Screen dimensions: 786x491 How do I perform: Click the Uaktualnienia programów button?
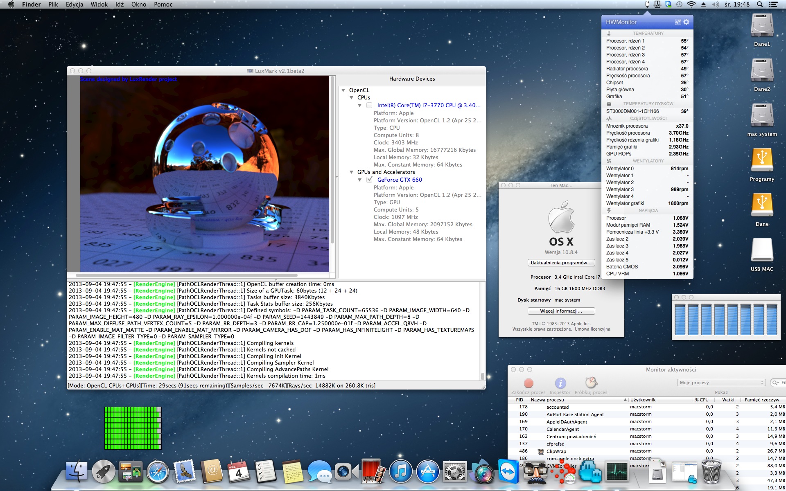pyautogui.click(x=561, y=263)
